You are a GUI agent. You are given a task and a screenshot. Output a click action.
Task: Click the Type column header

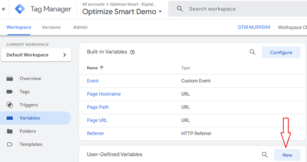tap(186, 68)
